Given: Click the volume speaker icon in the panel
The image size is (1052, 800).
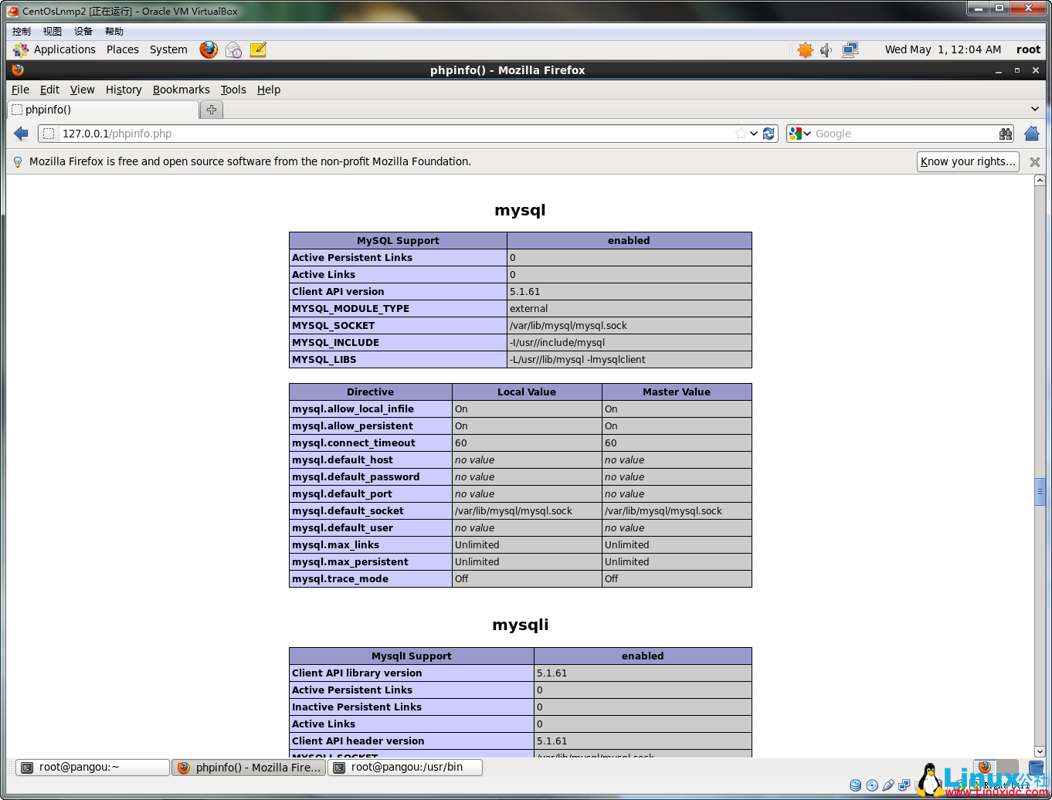Looking at the screenshot, I should pos(826,49).
